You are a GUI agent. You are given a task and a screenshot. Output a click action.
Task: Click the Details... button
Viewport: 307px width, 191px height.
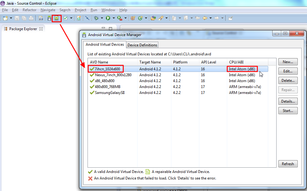point(288,101)
